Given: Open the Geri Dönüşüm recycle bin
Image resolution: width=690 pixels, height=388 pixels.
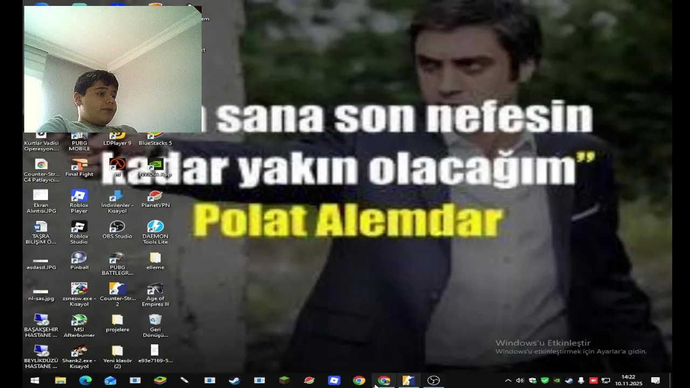Looking at the screenshot, I should click(155, 325).
